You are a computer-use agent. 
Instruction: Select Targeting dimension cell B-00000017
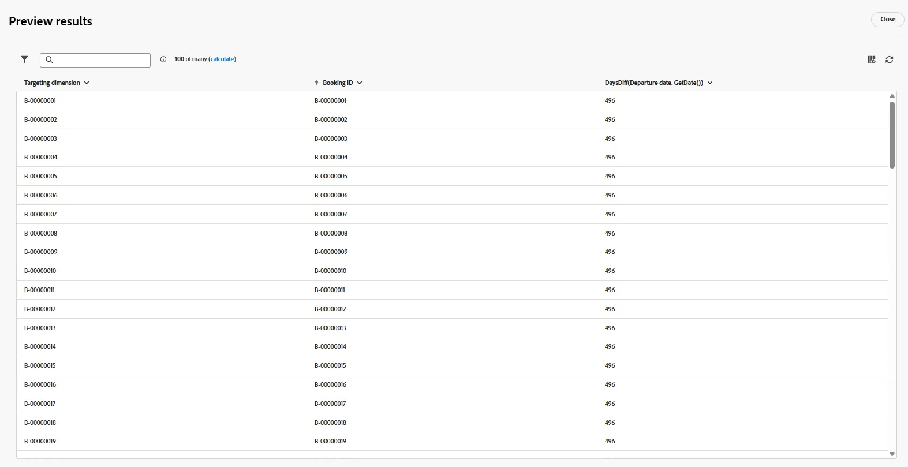(40, 404)
